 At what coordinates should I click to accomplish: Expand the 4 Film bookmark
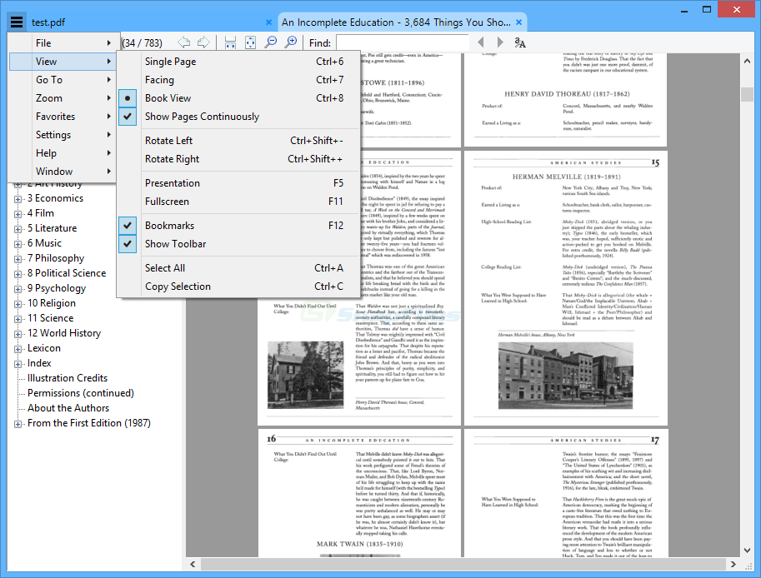[18, 214]
